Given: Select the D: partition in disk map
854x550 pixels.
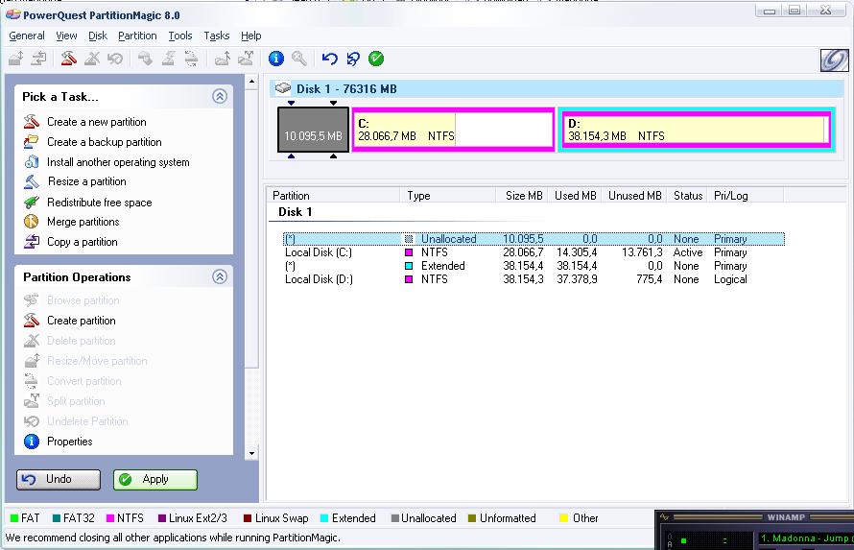Looking at the screenshot, I should point(696,130).
